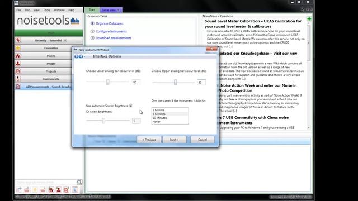Click the brightness value field showing 5

[136, 121]
